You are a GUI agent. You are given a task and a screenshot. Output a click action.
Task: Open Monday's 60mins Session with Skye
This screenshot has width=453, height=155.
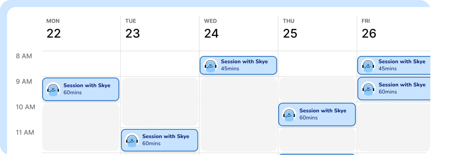[x=81, y=89]
